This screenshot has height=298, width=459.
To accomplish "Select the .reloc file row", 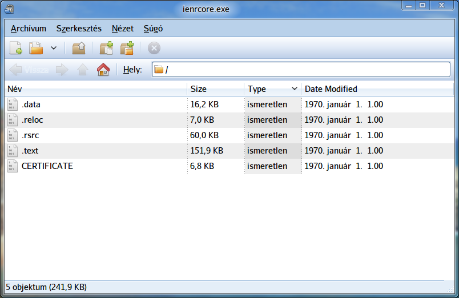I will tap(230, 120).
